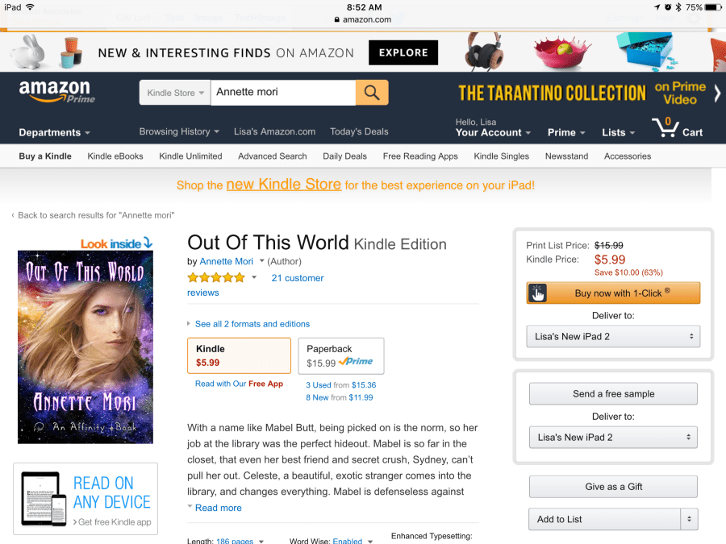
Task: Select the Paperback $15.99 format option
Action: tap(340, 355)
